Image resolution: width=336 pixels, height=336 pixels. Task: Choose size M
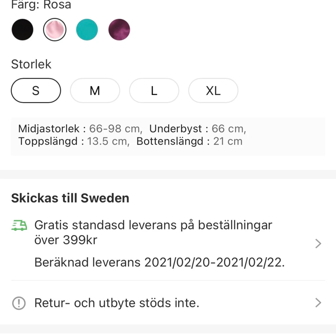point(95,90)
